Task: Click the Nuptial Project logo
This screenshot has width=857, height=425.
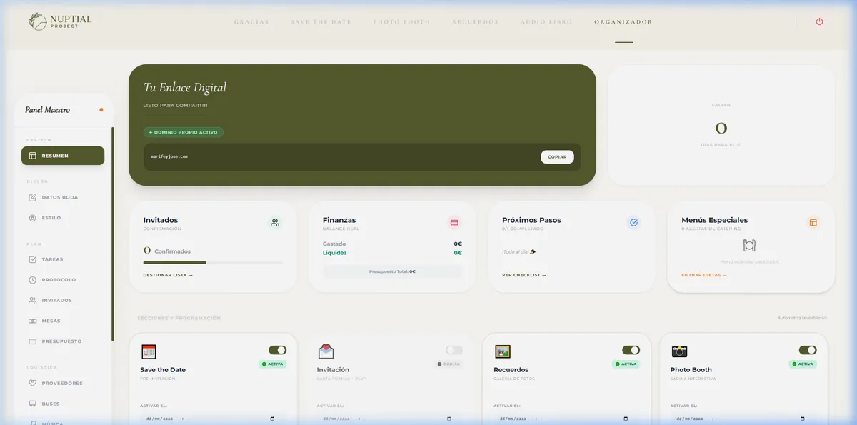Action: click(x=60, y=21)
